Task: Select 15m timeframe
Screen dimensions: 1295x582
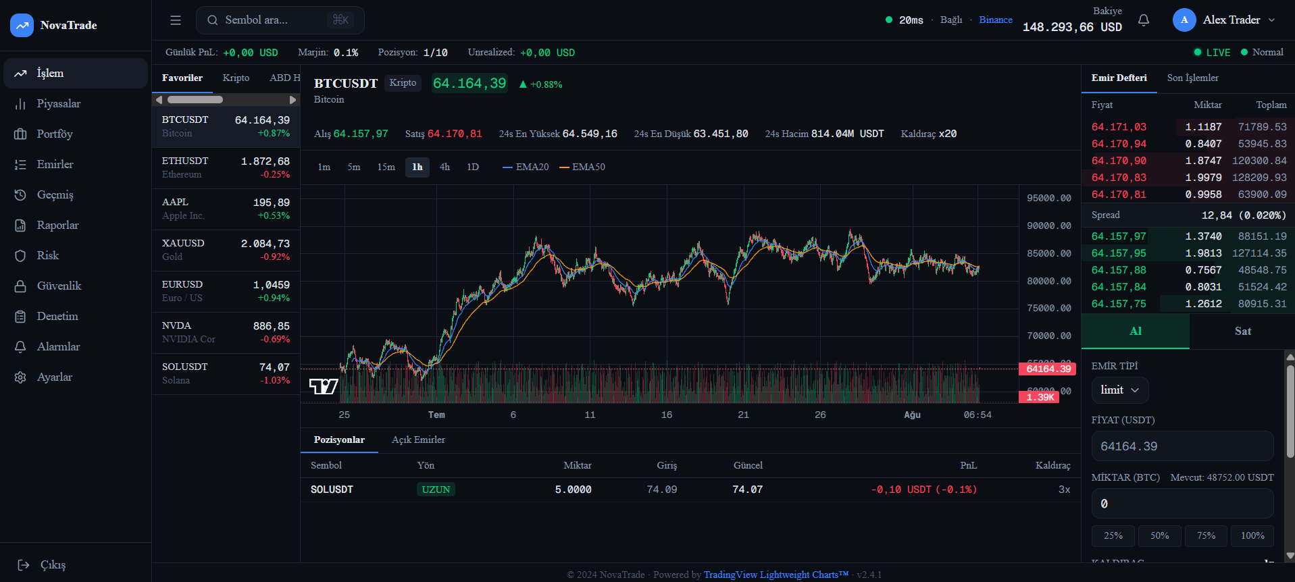Action: [x=386, y=167]
